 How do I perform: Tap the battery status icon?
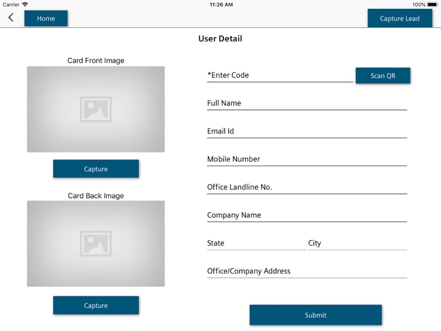pyautogui.click(x=433, y=5)
